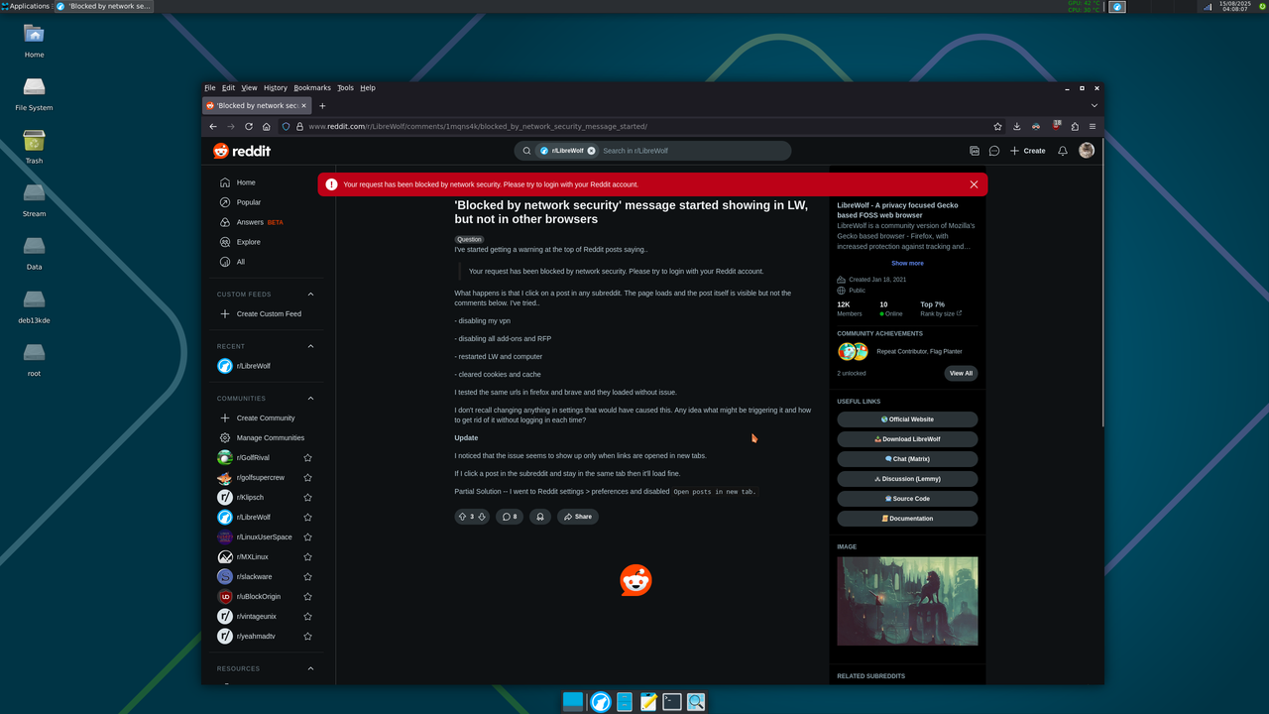Screen dimensions: 1269x714
Task: Open the View menu
Action: (249, 87)
